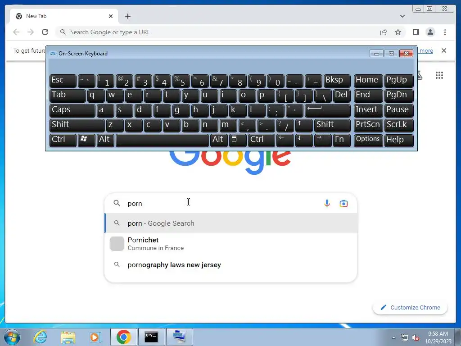Toggle left Ctrl key on keyboard
The image size is (461, 346).
coord(63,140)
